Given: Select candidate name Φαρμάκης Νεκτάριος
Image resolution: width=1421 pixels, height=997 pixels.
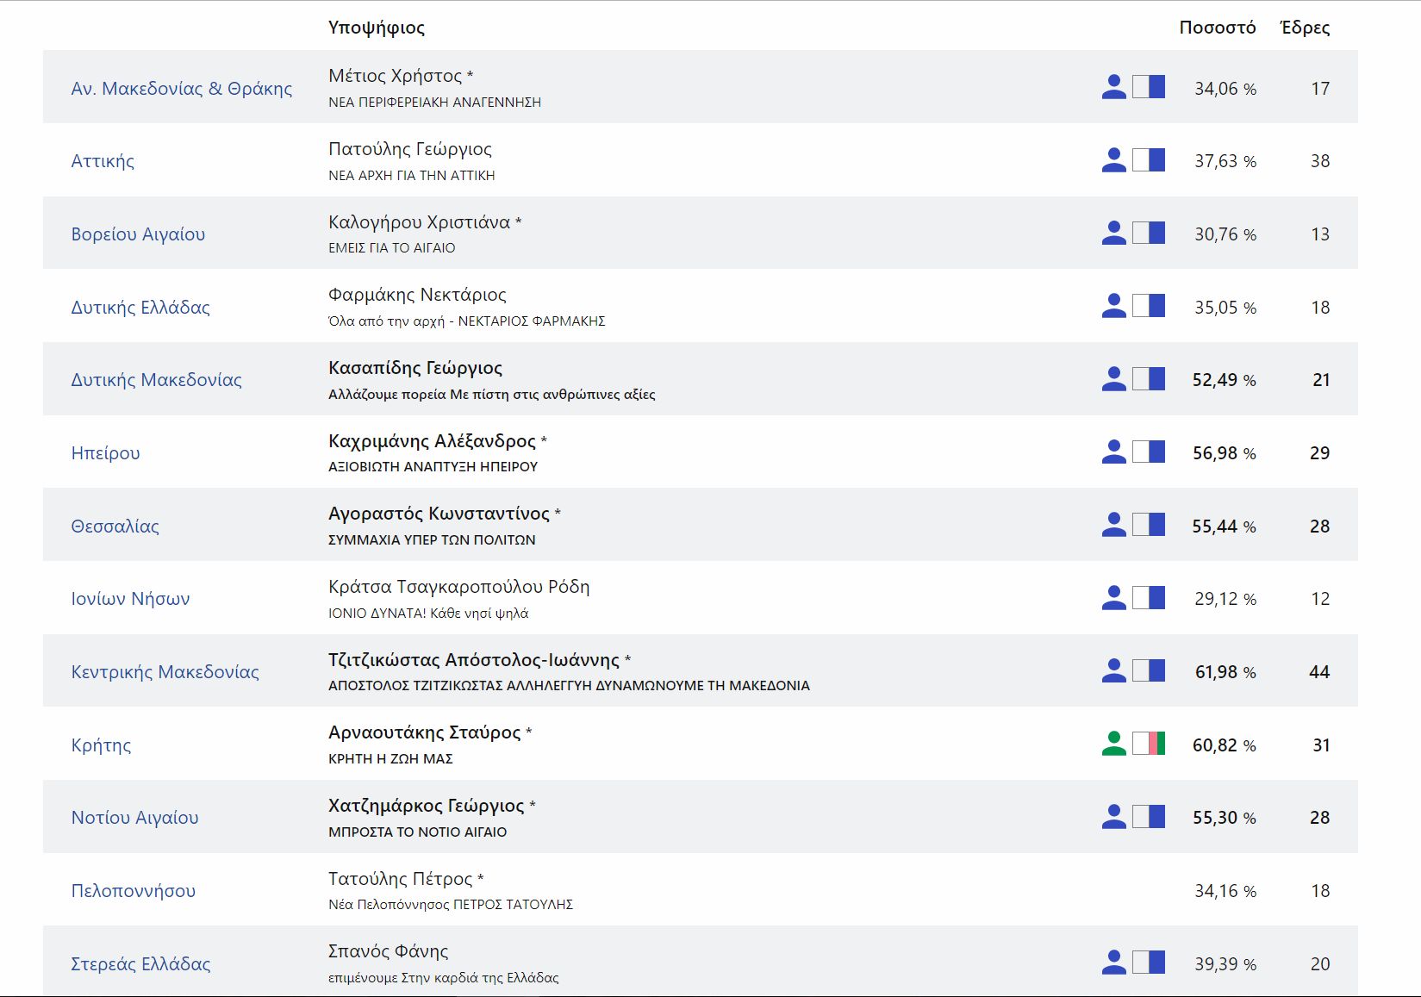Looking at the screenshot, I should pos(417,295).
